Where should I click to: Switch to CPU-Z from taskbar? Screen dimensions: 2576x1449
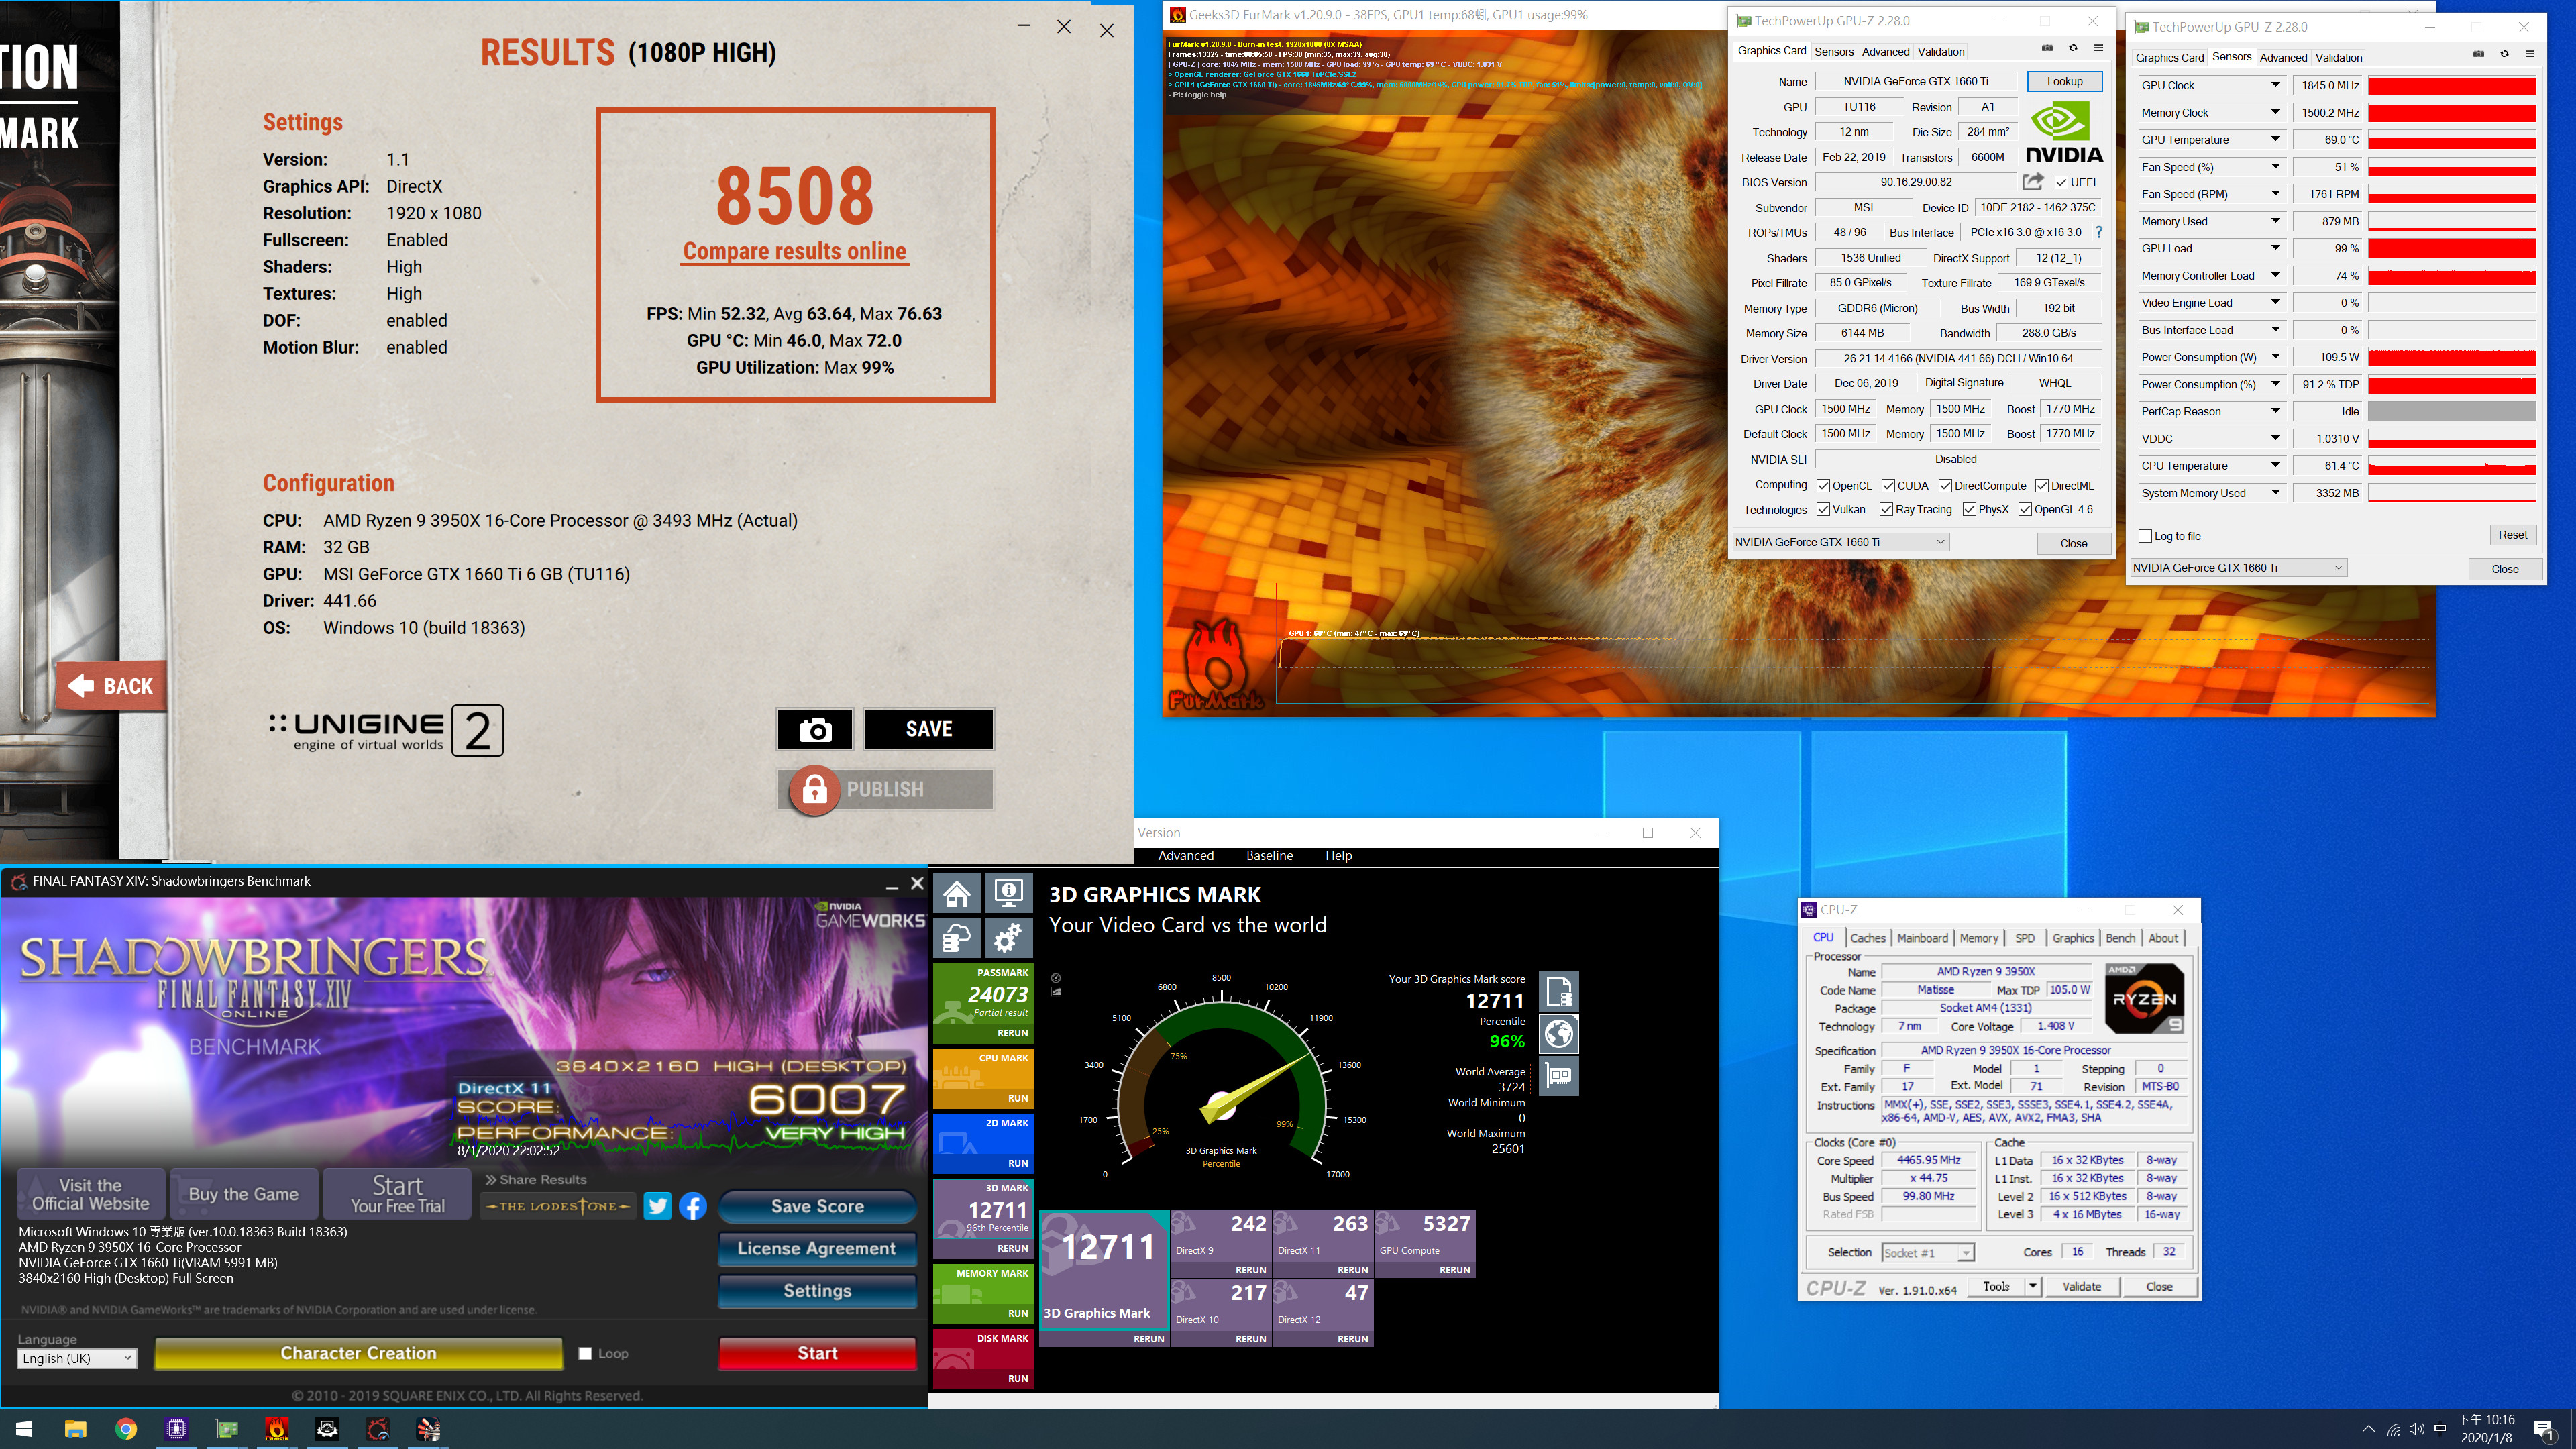pos(176,1429)
